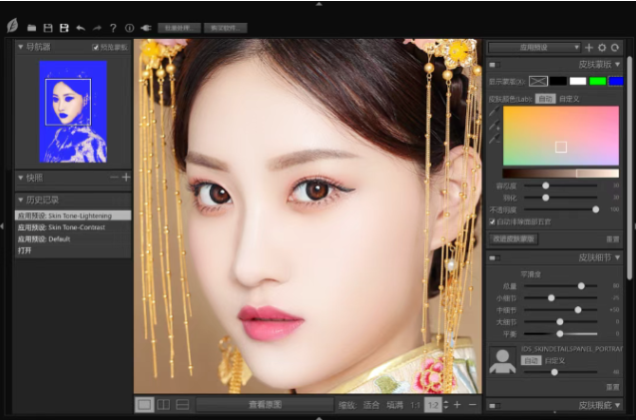Toggle the 预览蒙板 checkbox in navigator
Viewport: 636px width, 420px height.
point(96,47)
